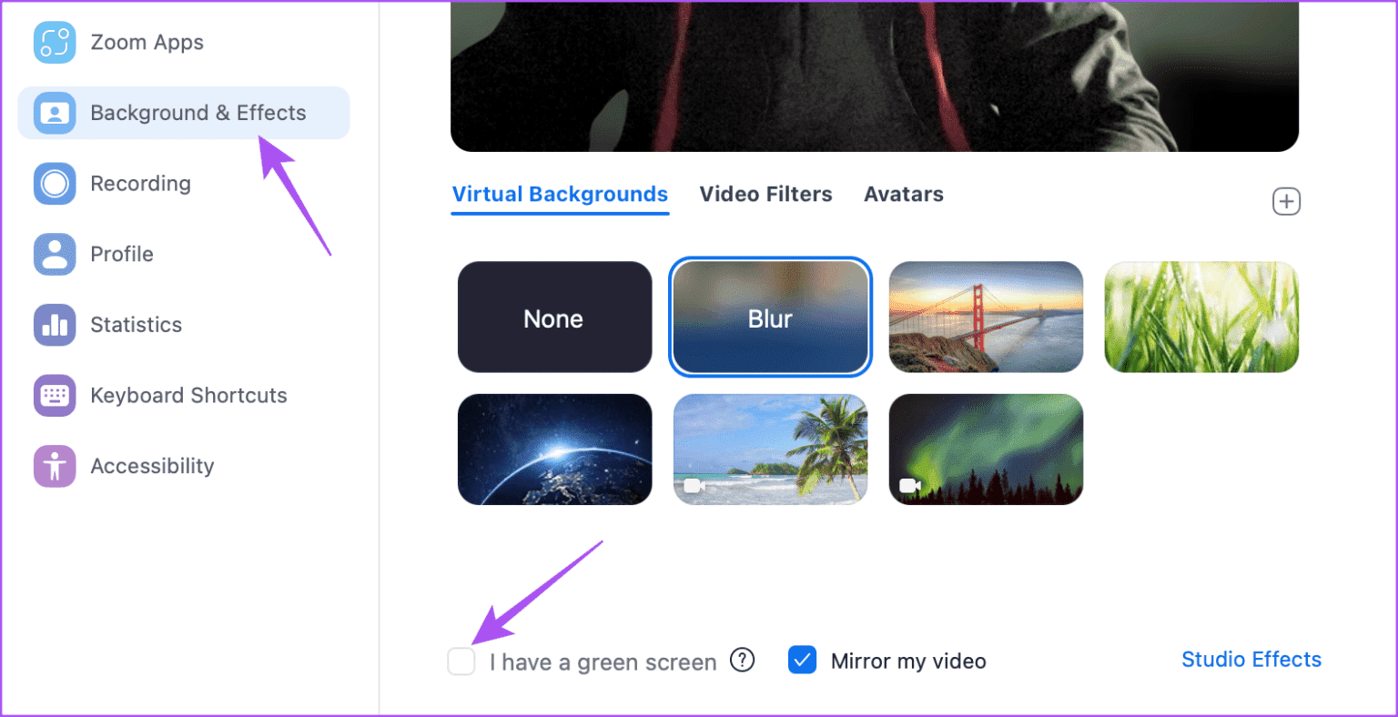Choose the Earth from space background

pos(555,449)
